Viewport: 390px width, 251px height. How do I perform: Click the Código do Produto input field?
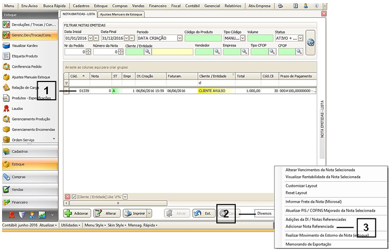203,38
